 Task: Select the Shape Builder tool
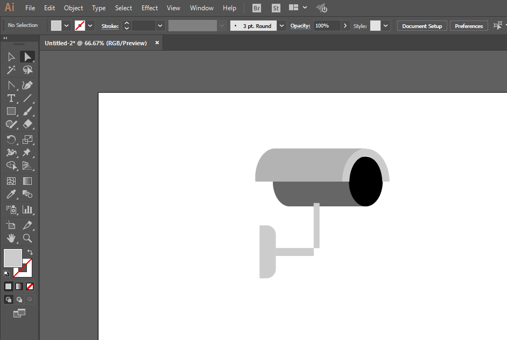[11, 165]
